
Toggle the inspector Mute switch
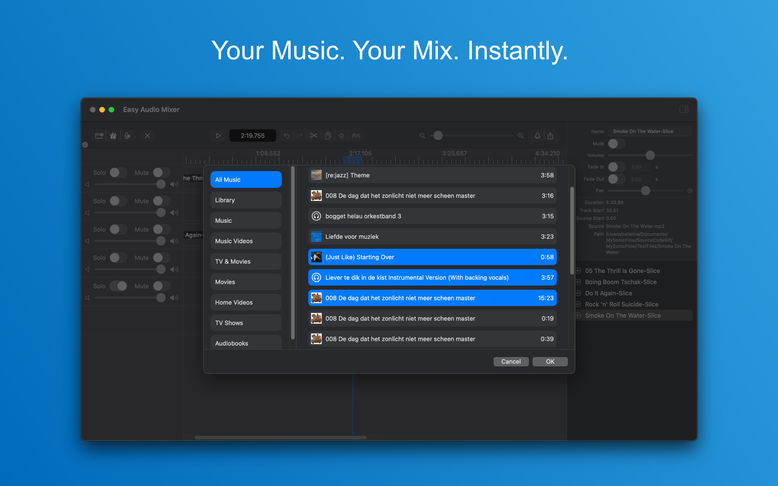(x=617, y=144)
